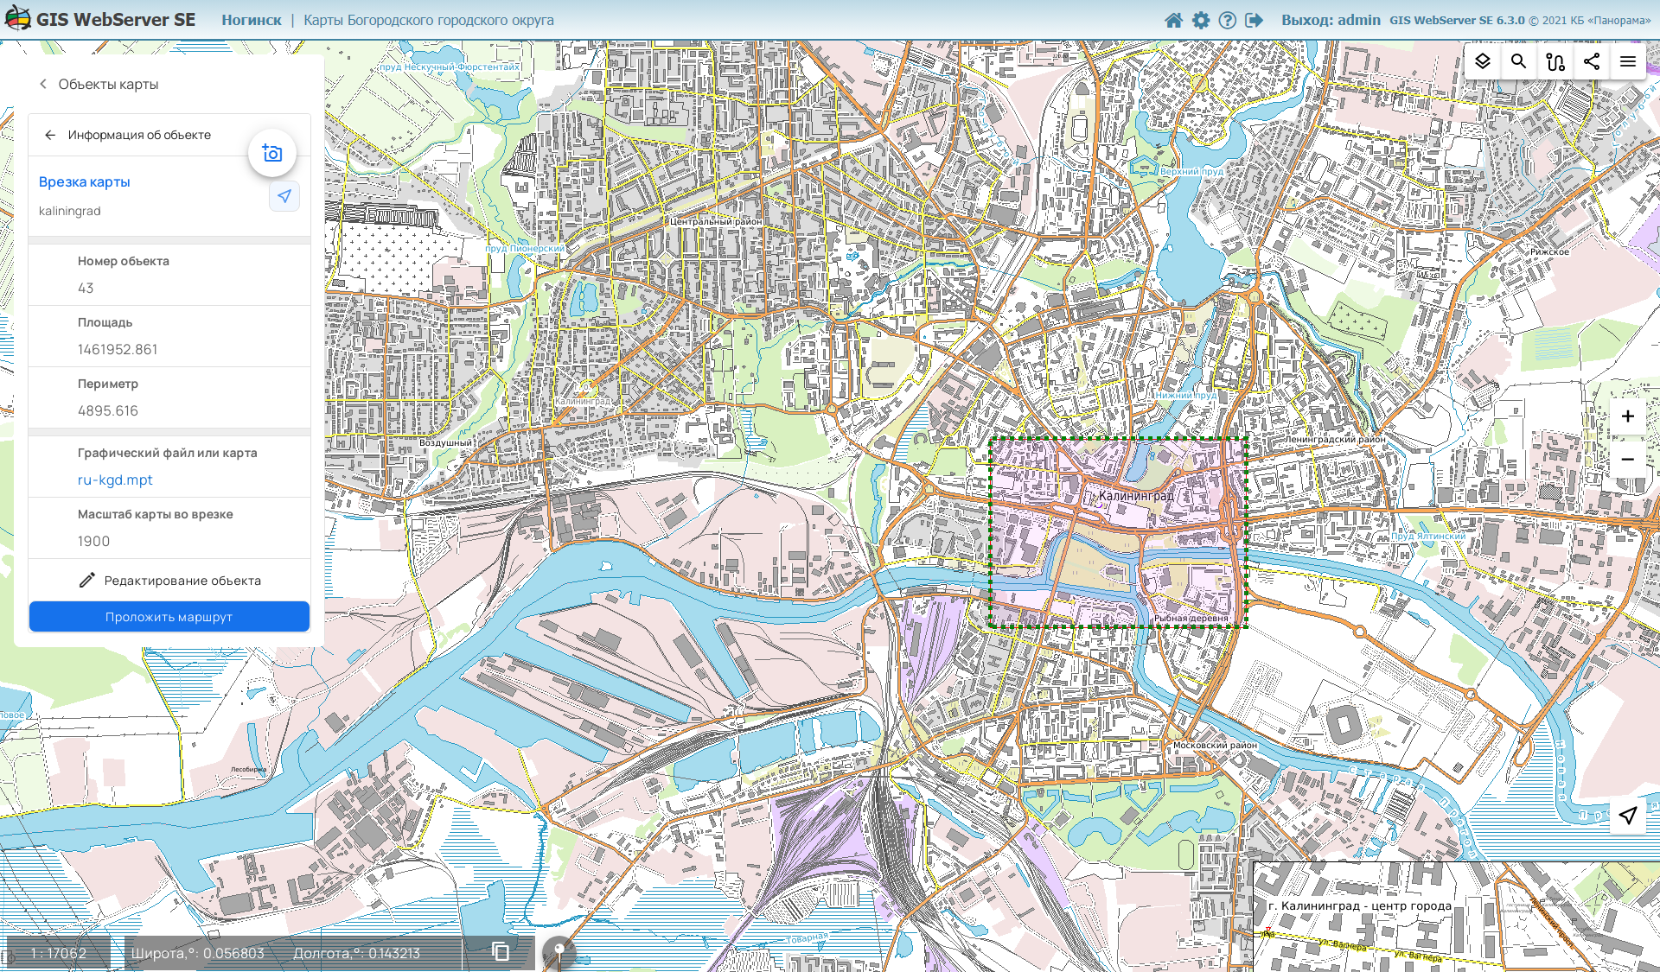Screen dimensions: 1660x972
Task: Select the area value 1461952.861
Action: point(118,349)
